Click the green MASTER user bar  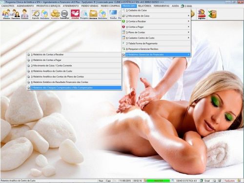point(158,181)
